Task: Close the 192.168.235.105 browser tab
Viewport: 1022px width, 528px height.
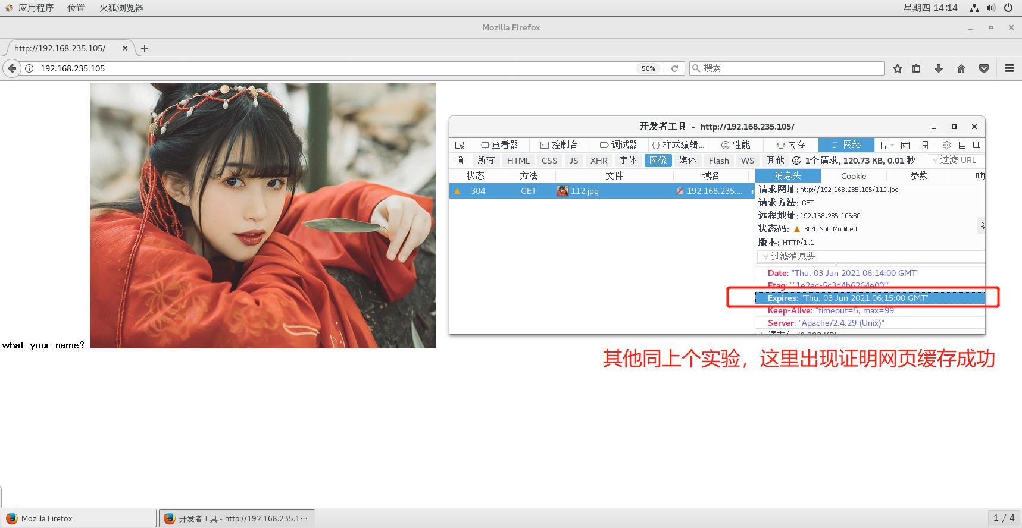Action: coord(125,48)
